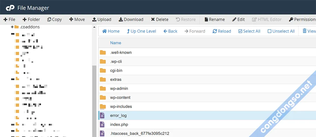Click the Delete toolbar button
The image size is (316, 137).
[x=160, y=19]
